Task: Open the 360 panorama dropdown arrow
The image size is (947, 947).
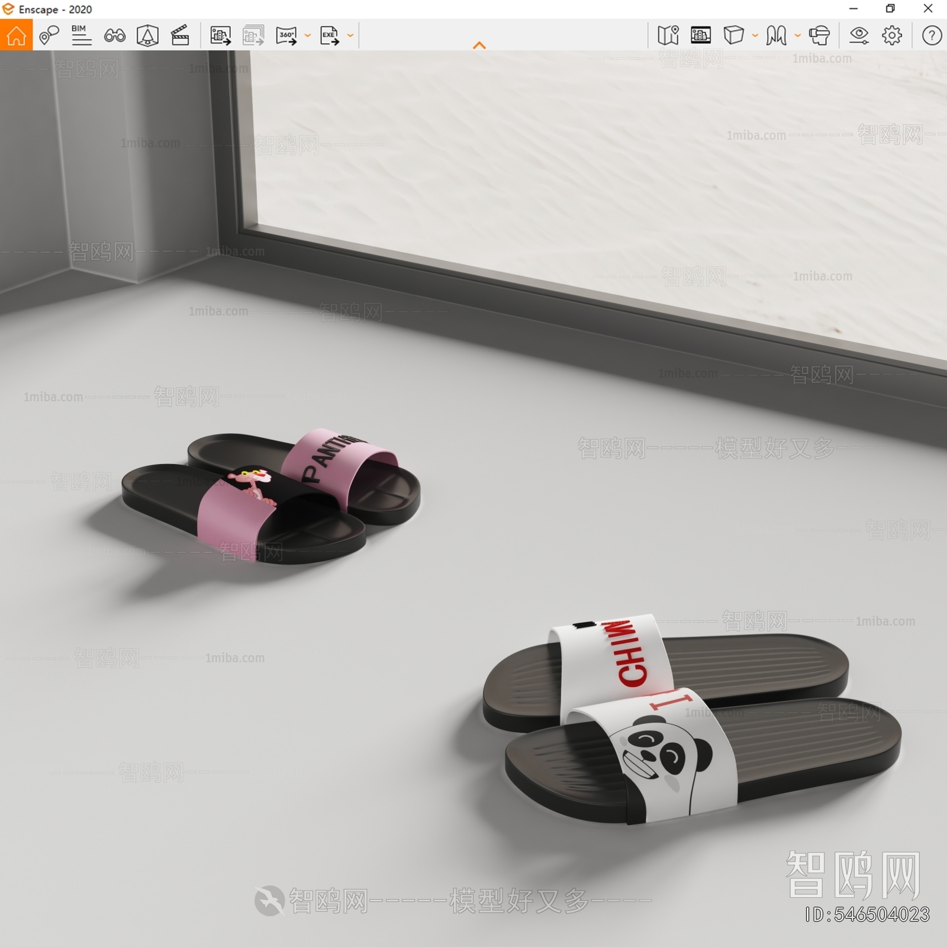Action: pos(308,36)
